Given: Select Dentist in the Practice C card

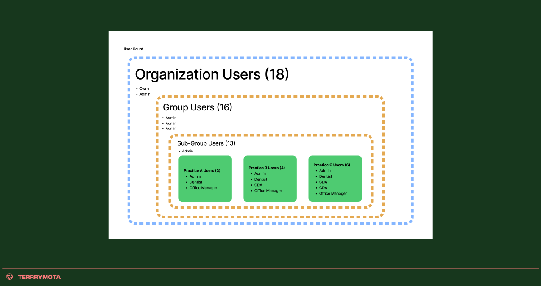Looking at the screenshot, I should coord(326,176).
